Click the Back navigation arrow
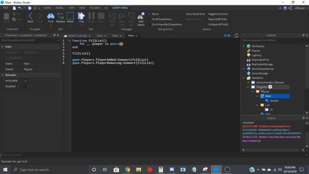Image resolution: width=309 pixels, height=174 pixels. pyautogui.click(x=30, y=17)
